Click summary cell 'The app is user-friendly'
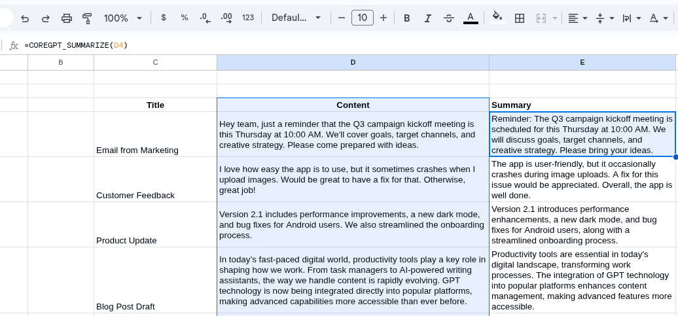 [x=582, y=179]
